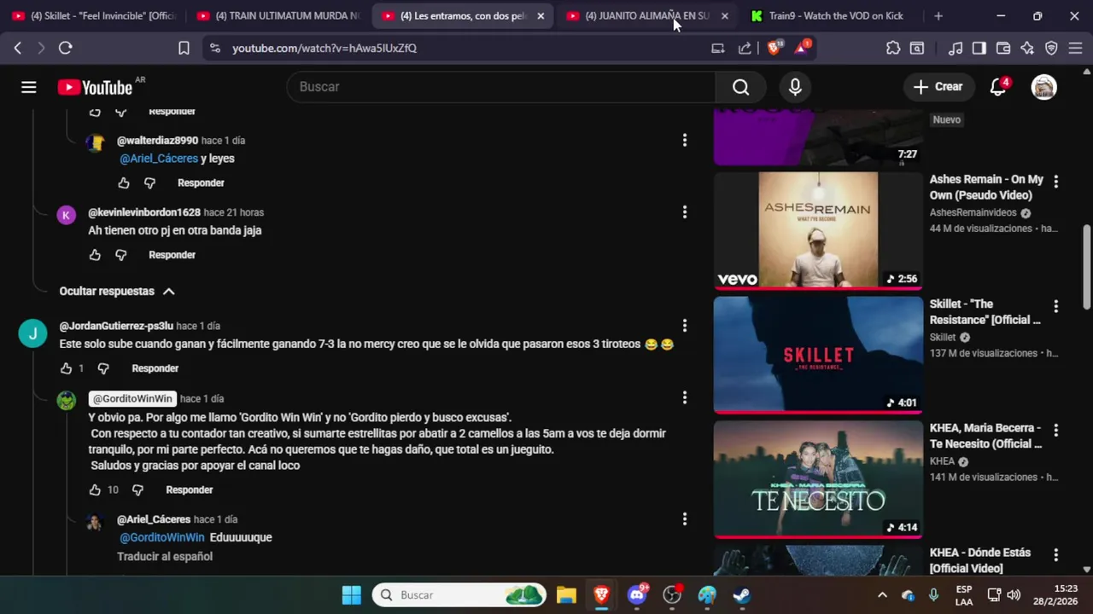
Task: Open the Brave main menu button
Action: coord(1075,48)
